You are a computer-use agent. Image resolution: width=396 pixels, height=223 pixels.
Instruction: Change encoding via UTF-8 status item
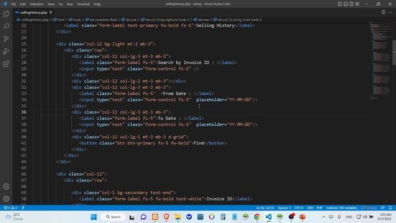299,208
